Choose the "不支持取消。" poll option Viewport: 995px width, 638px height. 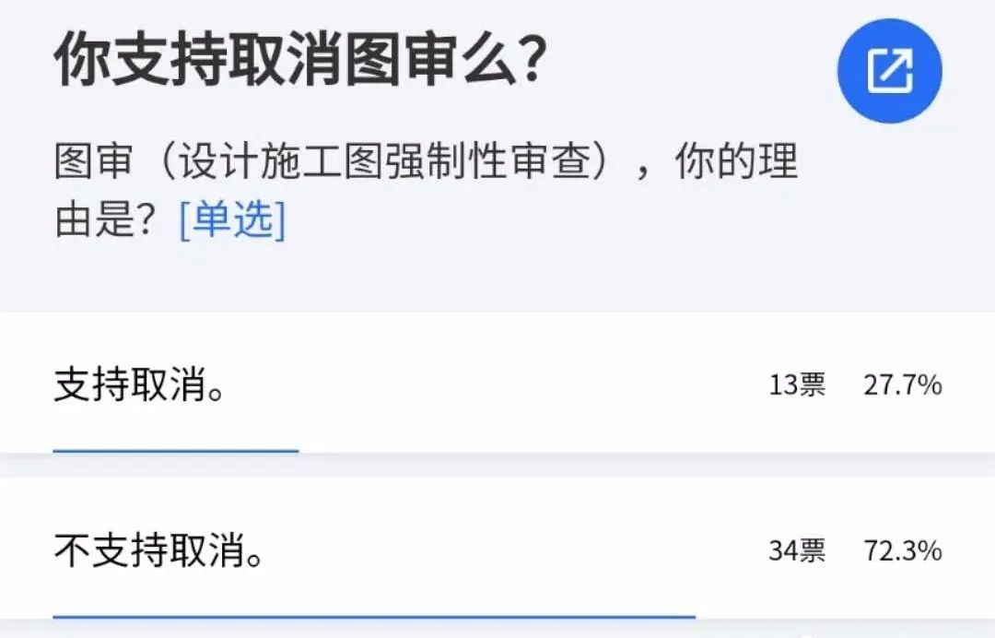point(158,552)
